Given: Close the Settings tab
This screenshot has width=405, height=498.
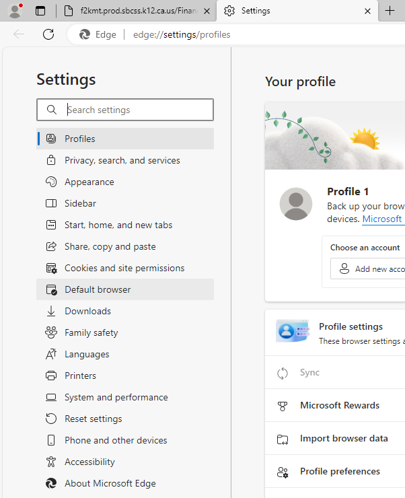Looking at the screenshot, I should [x=367, y=11].
